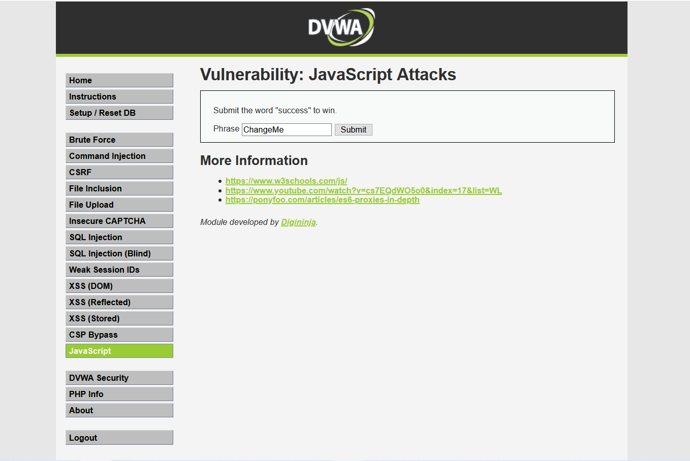Open Command Injection vulnerability page

click(x=119, y=156)
